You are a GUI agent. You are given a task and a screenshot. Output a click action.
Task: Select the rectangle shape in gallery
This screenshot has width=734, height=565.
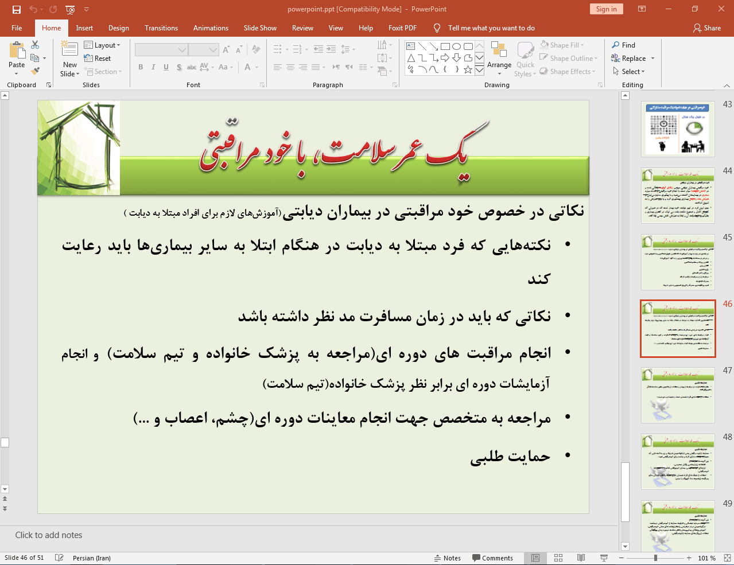point(445,46)
